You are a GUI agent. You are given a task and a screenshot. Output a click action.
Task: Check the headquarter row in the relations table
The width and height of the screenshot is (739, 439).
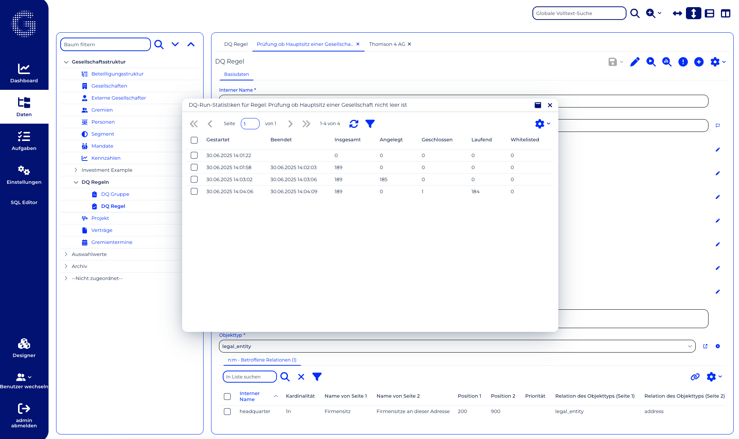(x=227, y=411)
